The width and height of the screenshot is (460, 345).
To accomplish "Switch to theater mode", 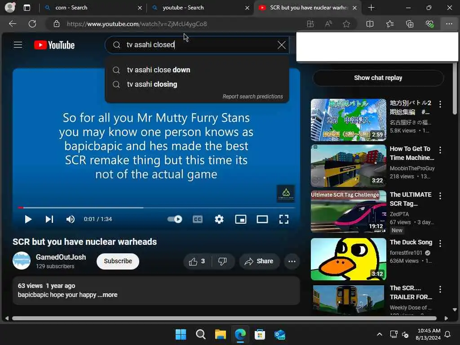I will [x=262, y=219].
